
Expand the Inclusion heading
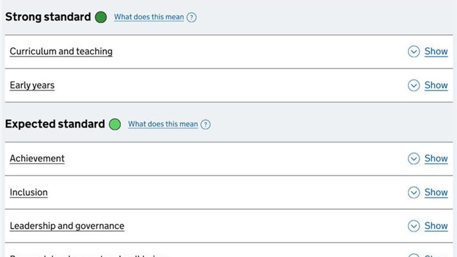coord(29,193)
